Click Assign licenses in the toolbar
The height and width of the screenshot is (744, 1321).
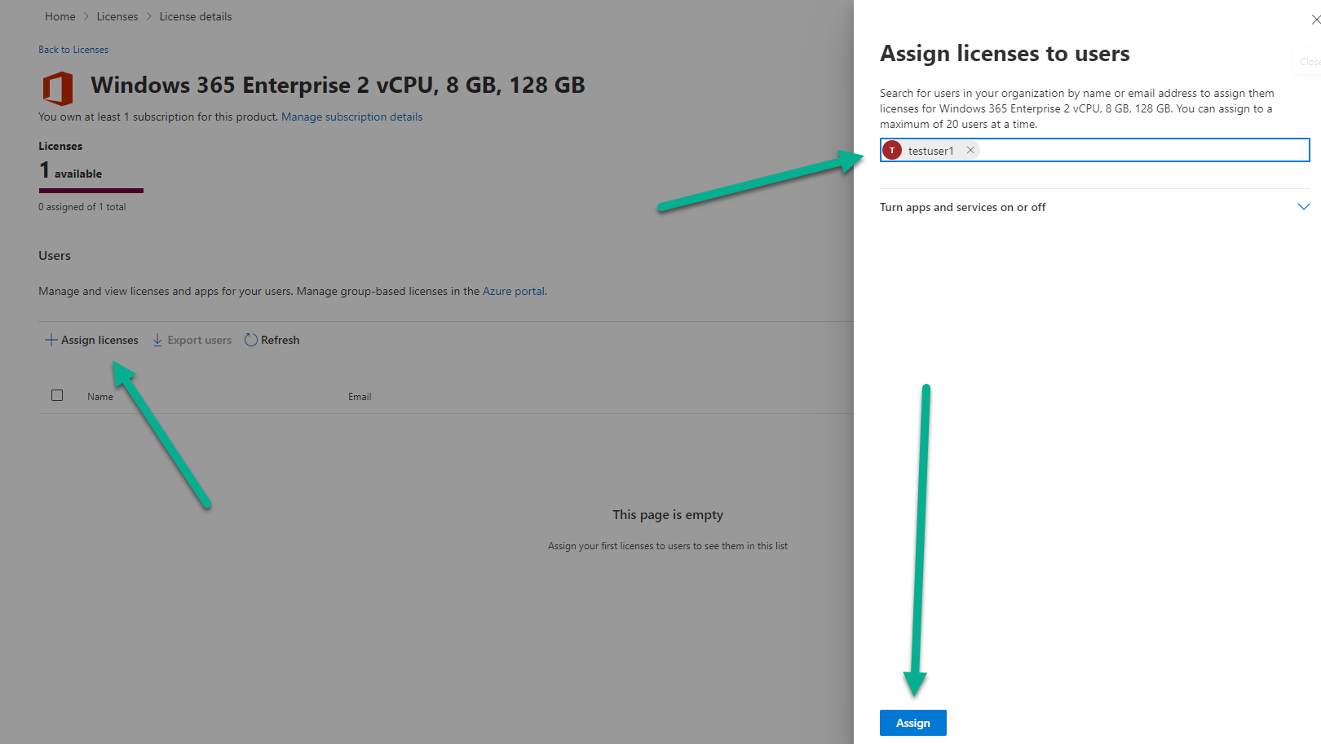[91, 340]
